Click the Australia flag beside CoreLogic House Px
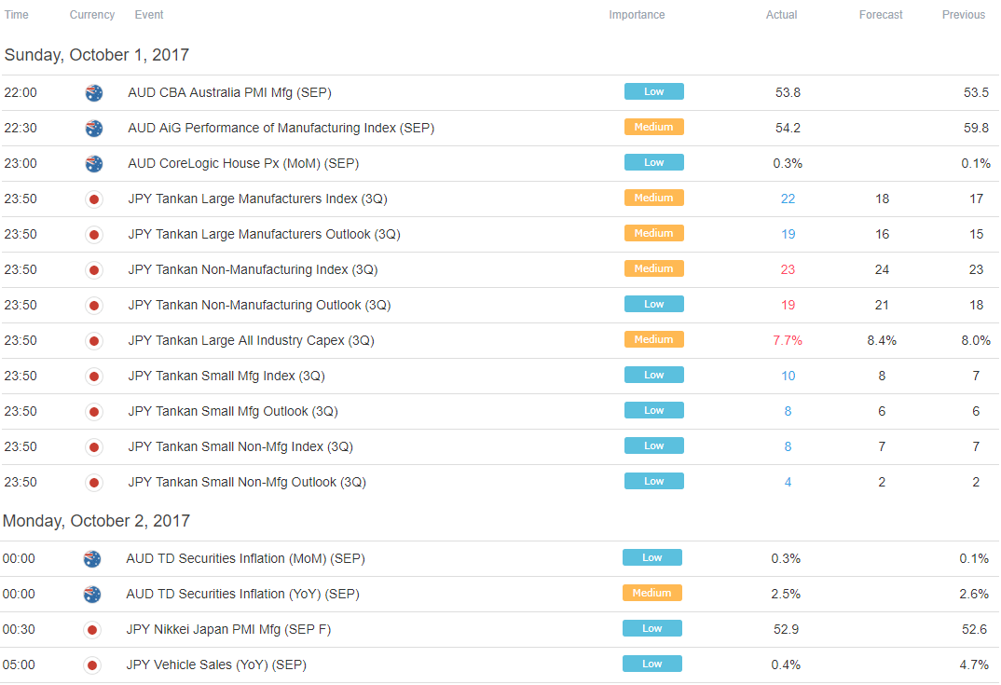The image size is (1001, 685). click(94, 163)
